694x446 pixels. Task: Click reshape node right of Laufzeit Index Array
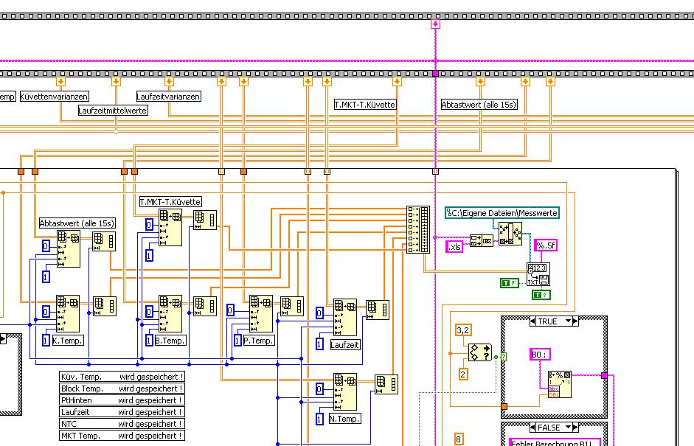click(378, 310)
